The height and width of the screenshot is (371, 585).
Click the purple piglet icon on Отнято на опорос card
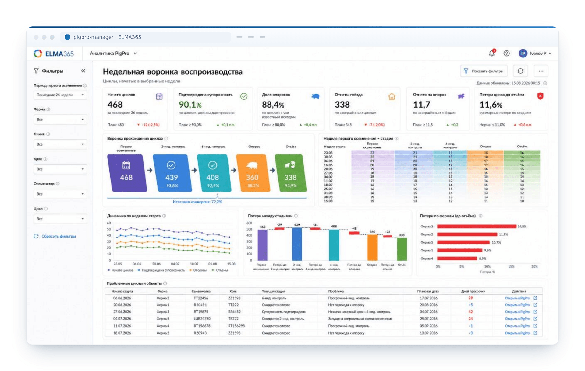tap(461, 96)
